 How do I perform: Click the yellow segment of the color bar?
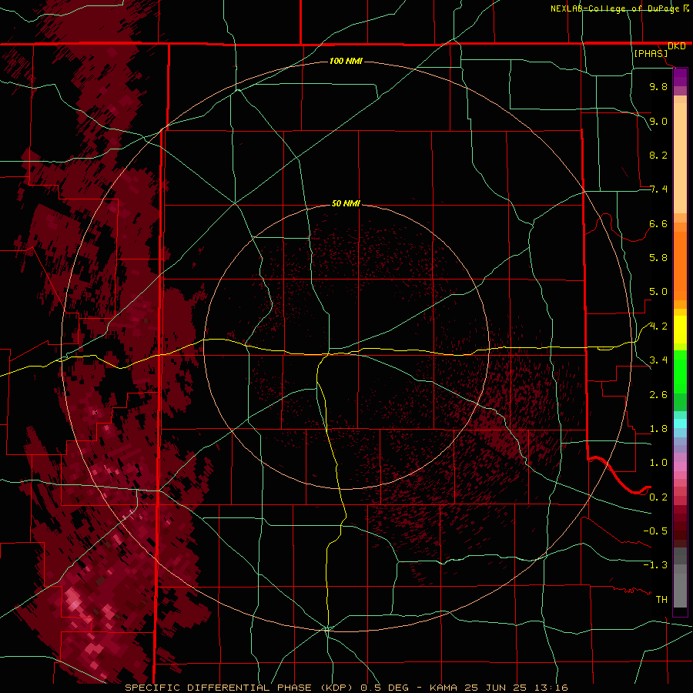pos(680,330)
